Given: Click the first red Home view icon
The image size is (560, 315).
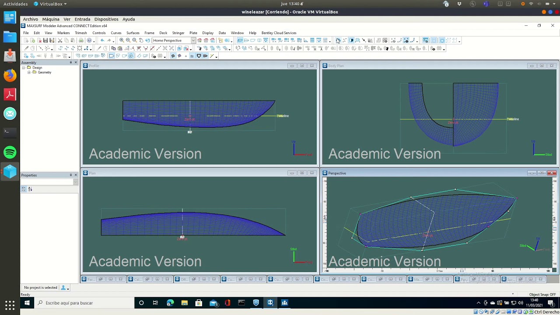Looking at the screenshot, I should click(x=199, y=40).
